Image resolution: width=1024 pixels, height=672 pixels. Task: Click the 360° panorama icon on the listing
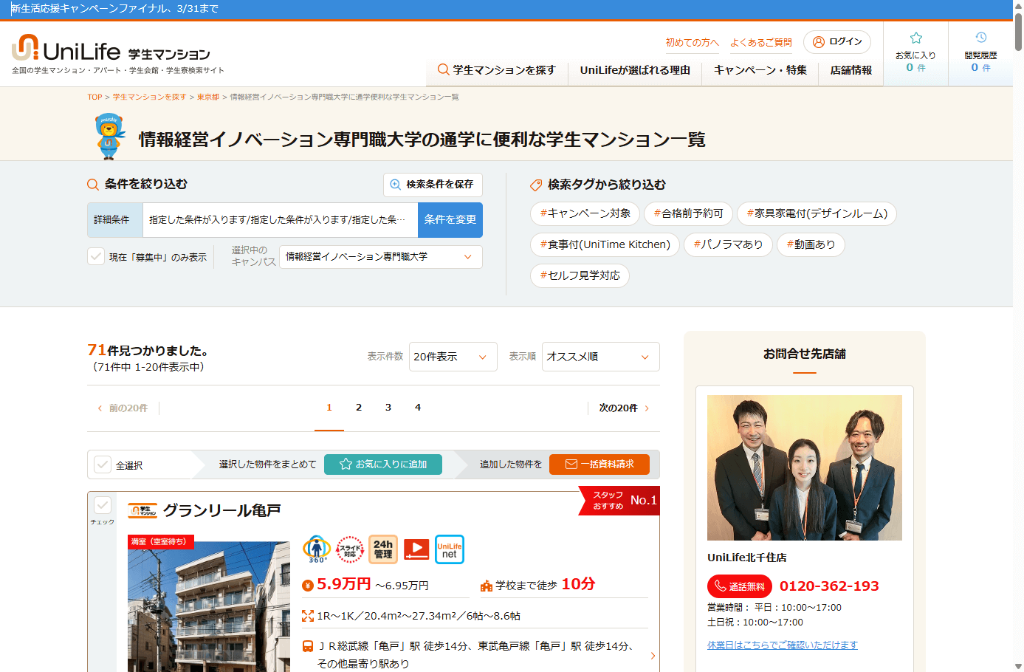(317, 549)
